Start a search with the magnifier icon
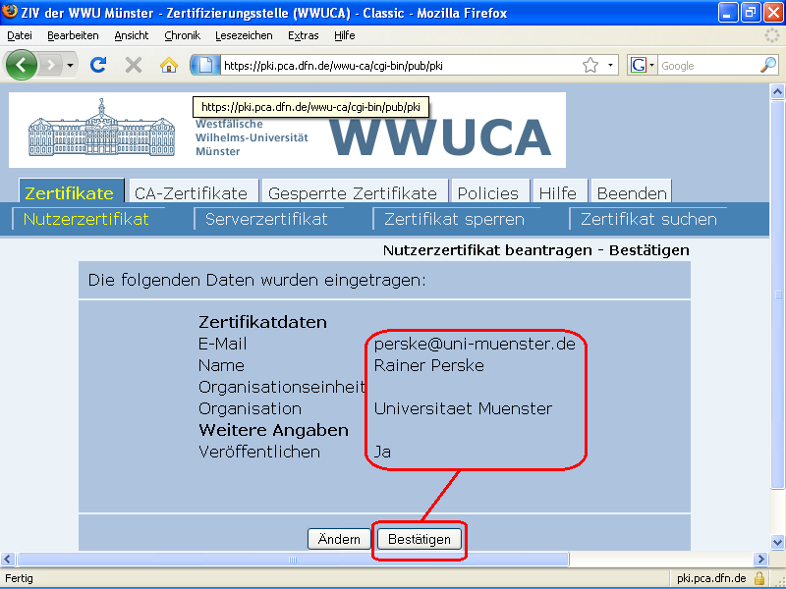The width and height of the screenshot is (786, 589). coord(766,65)
